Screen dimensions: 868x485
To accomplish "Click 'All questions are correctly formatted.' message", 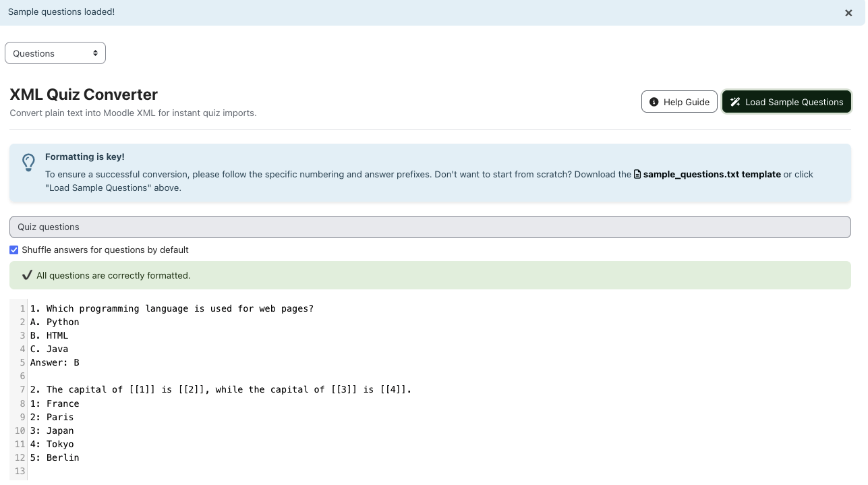I will point(113,275).
